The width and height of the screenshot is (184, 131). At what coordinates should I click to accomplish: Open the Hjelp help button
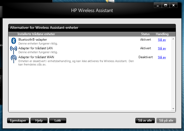39,121
